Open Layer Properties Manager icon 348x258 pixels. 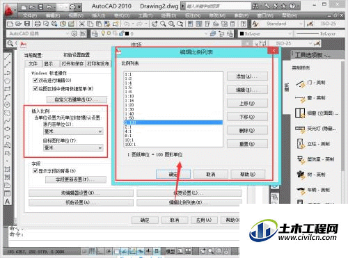[x=95, y=34]
